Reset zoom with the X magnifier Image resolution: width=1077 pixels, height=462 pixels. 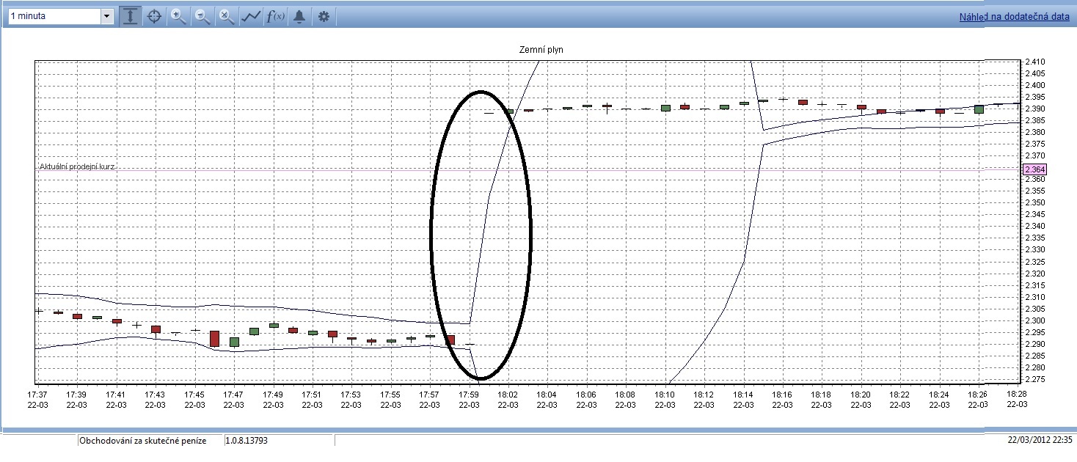[227, 17]
